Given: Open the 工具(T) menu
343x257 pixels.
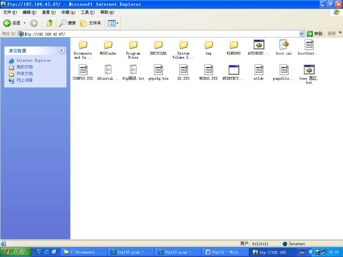Looking at the screenshot, I should (x=88, y=12).
